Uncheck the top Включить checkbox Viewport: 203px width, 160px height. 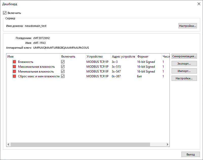[x=5, y=13]
